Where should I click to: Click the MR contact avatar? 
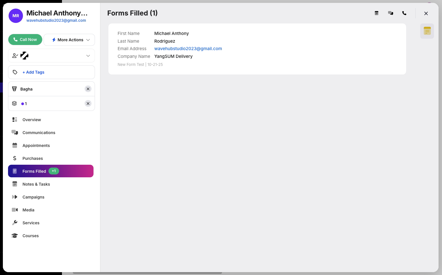coord(16,16)
